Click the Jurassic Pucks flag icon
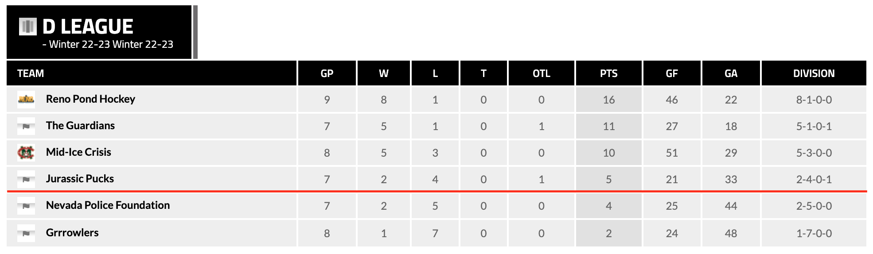873x254 pixels. coord(26,179)
